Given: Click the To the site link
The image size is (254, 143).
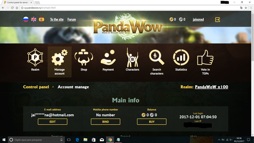Looking at the screenshot, I should [x=57, y=19].
